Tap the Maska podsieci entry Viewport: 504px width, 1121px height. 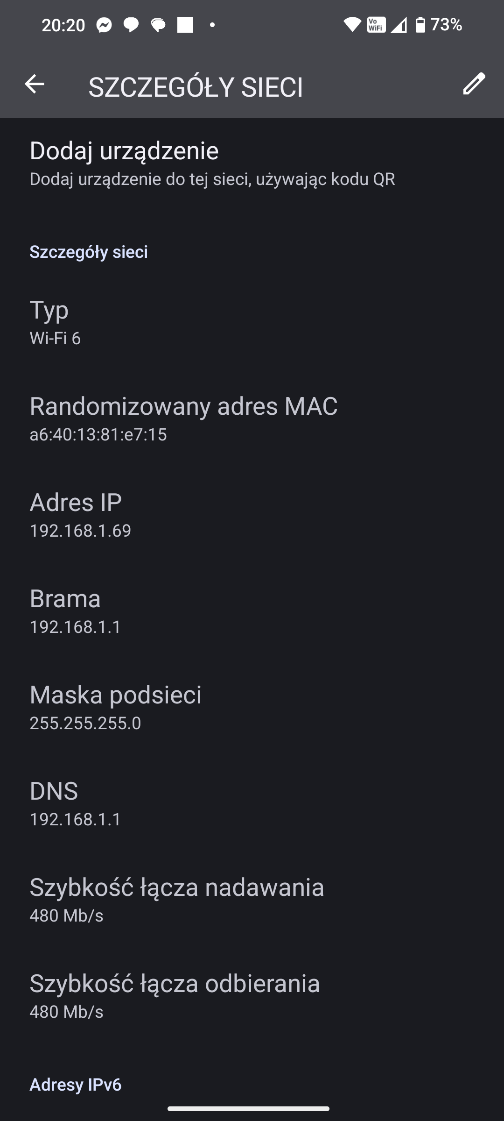[x=116, y=707]
